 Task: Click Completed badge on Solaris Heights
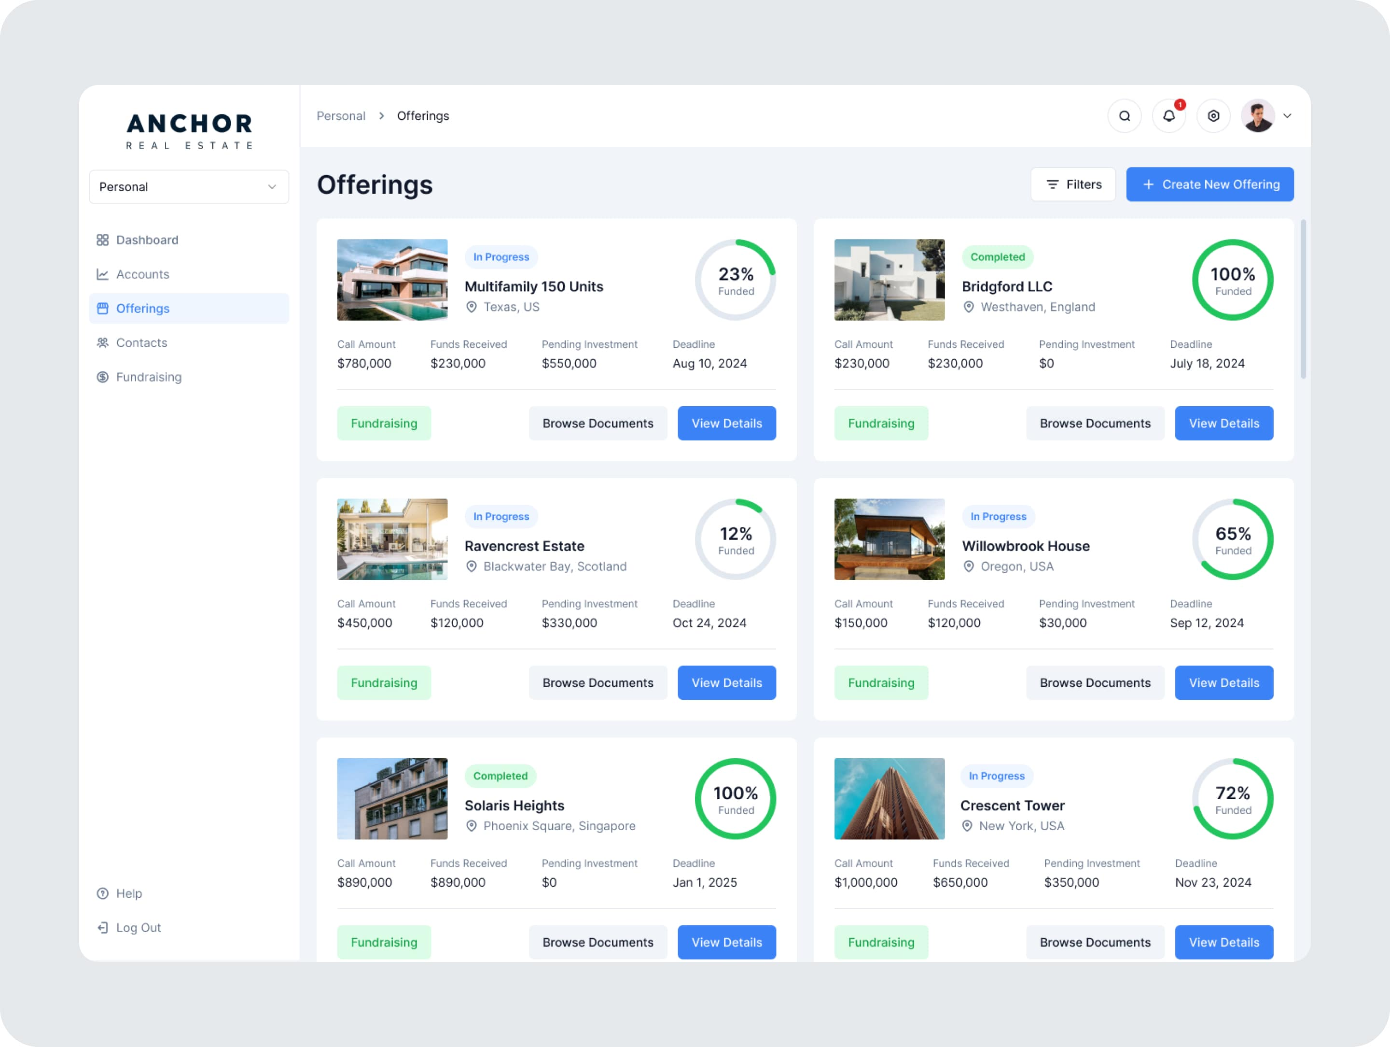500,775
